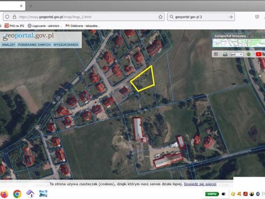
Task: Open the Gmail 'Odebrane' bookmark
Action: click(82, 26)
